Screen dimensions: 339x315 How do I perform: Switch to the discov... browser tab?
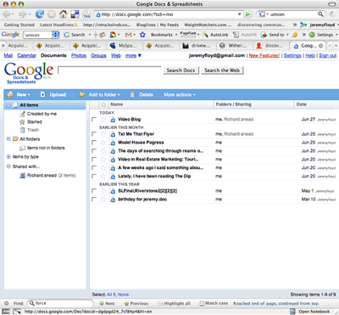(x=270, y=46)
